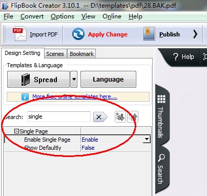Open the Options menu

[63, 16]
